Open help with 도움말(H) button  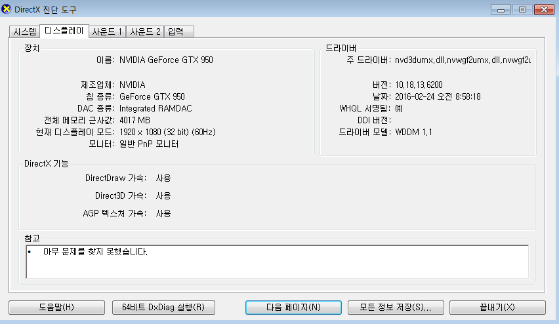coord(56,307)
